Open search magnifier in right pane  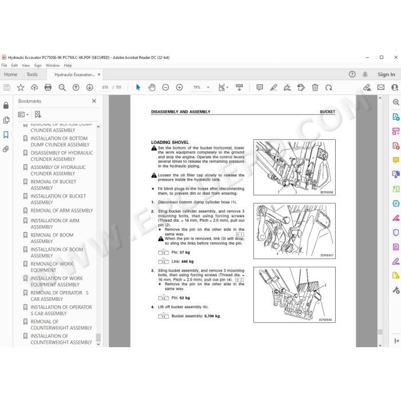point(396,103)
